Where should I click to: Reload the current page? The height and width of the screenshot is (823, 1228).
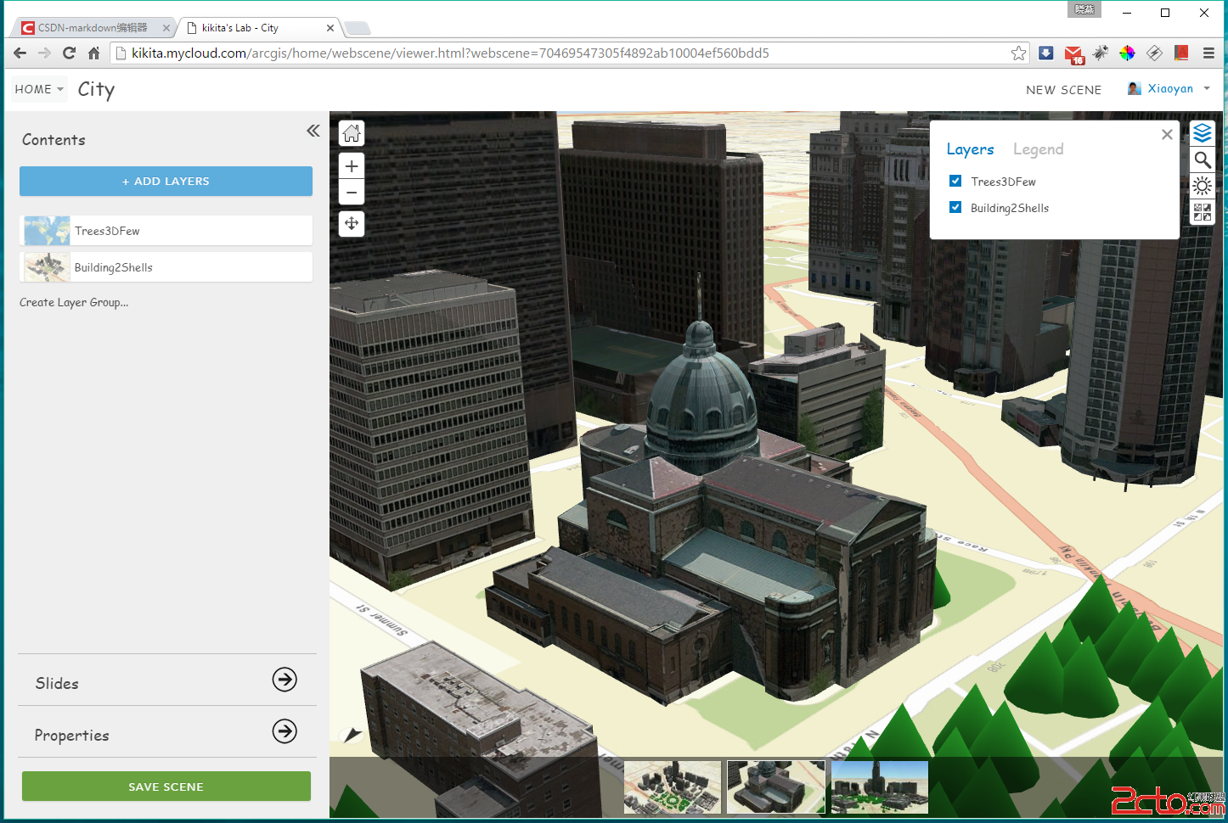(70, 53)
